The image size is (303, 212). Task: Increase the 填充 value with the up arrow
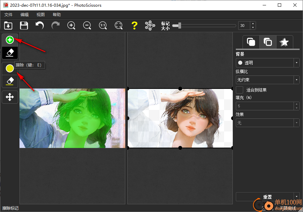(x=297, y=104)
